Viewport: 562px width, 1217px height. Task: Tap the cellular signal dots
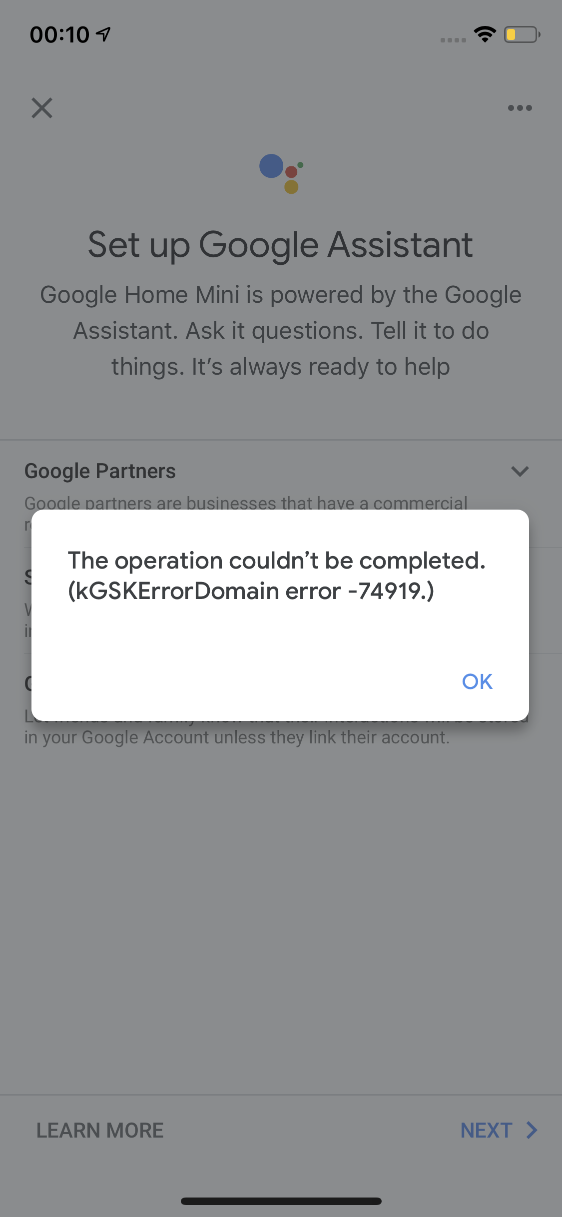(453, 39)
